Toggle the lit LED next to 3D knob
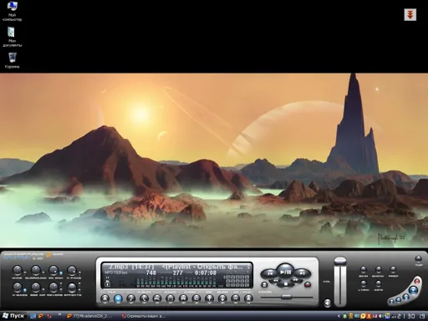Screen dimensions: 428x321 [x=61, y=273]
